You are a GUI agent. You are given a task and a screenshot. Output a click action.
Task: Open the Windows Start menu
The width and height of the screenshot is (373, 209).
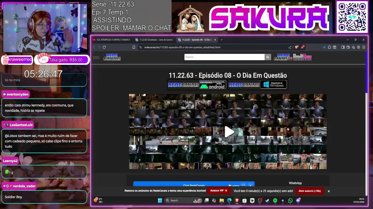tap(160, 200)
